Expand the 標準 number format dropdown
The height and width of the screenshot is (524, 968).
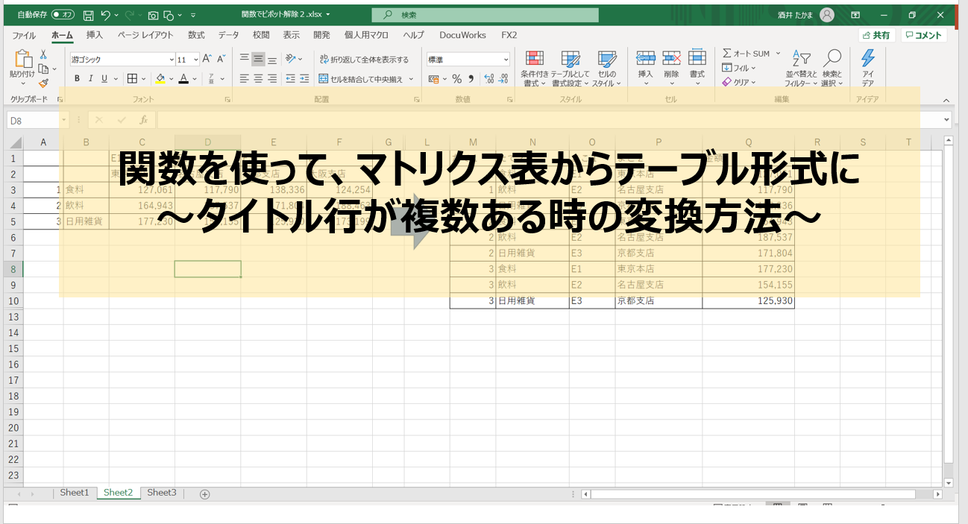[506, 60]
